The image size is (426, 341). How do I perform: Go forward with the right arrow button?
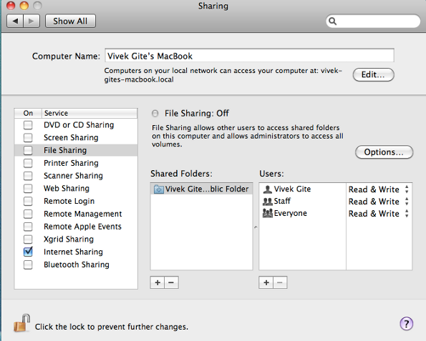pos(32,21)
